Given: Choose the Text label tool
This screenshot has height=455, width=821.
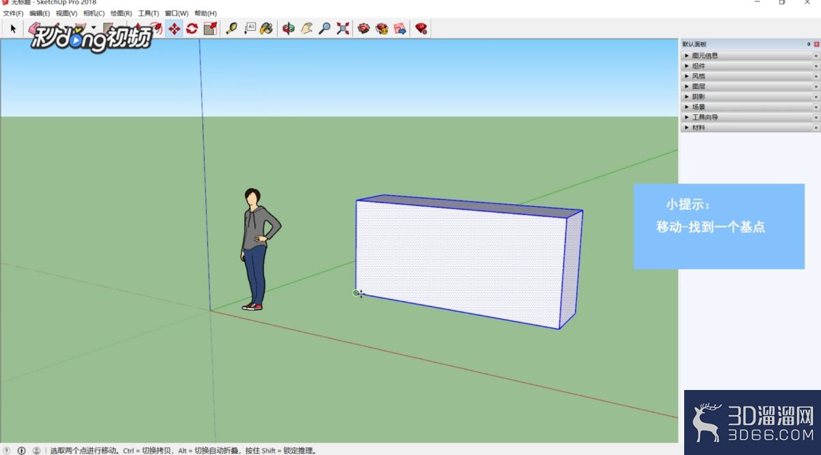Looking at the screenshot, I should [x=250, y=29].
